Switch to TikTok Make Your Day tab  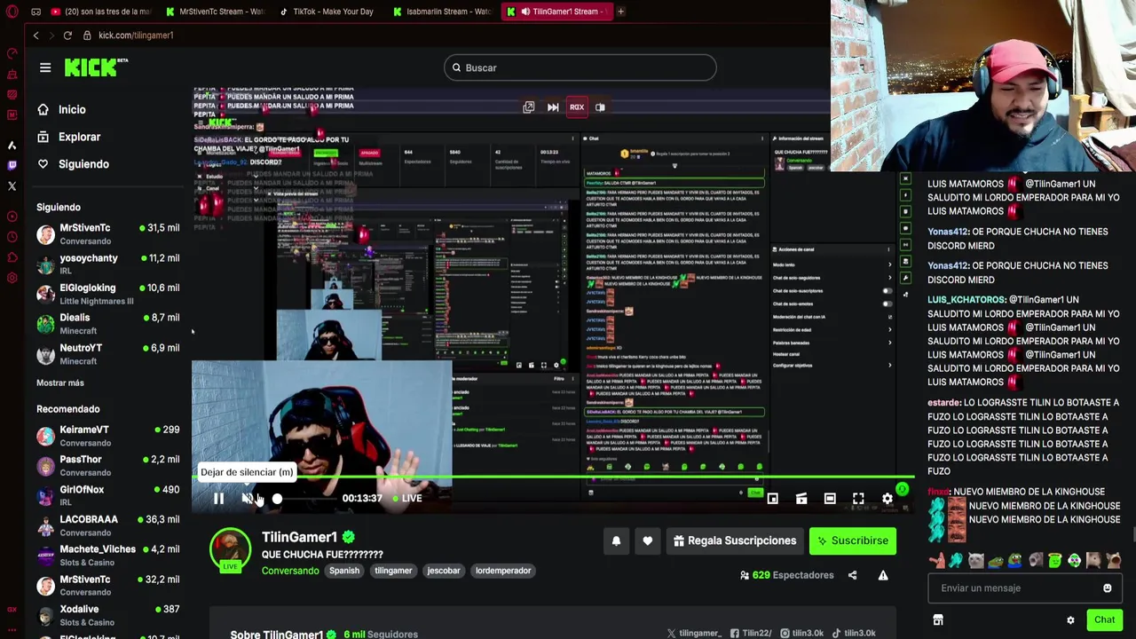(x=327, y=12)
